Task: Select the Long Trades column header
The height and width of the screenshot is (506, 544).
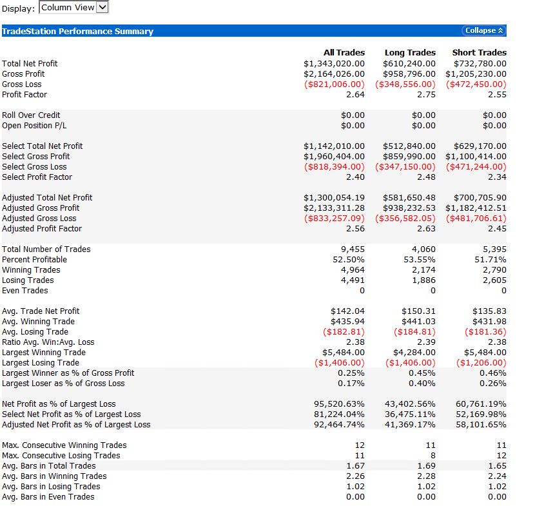Action: coord(410,52)
